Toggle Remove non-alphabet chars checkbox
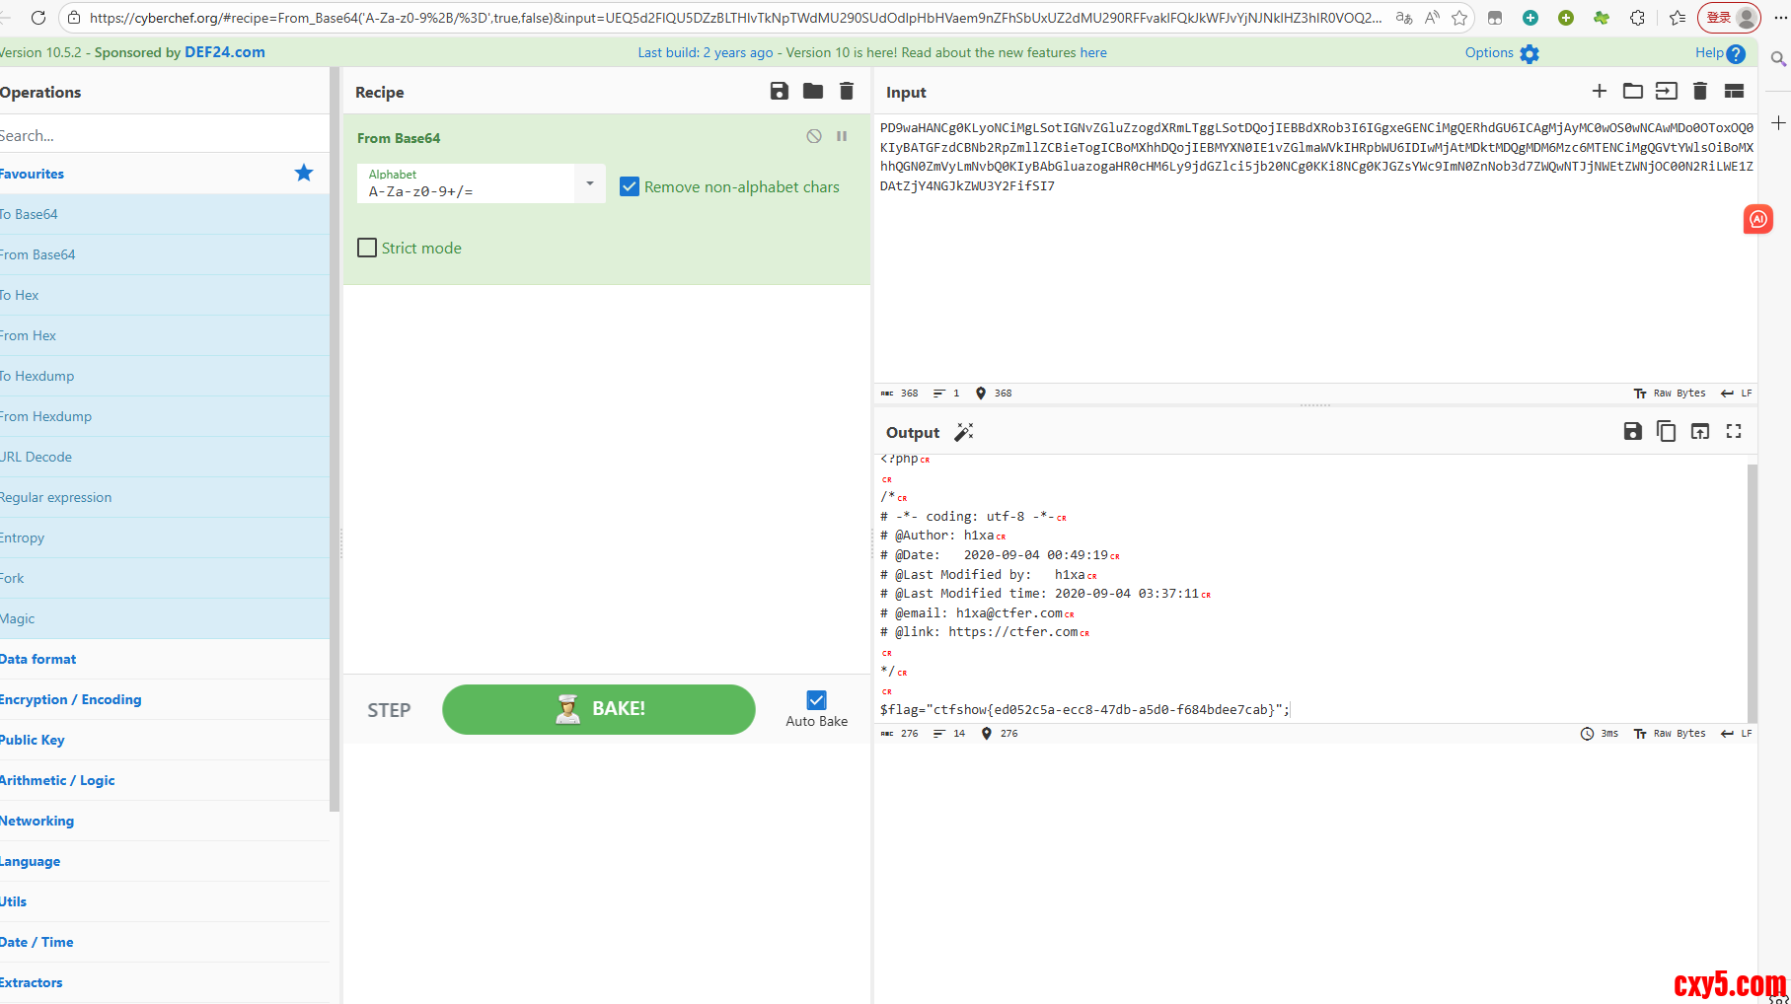 [x=630, y=186]
